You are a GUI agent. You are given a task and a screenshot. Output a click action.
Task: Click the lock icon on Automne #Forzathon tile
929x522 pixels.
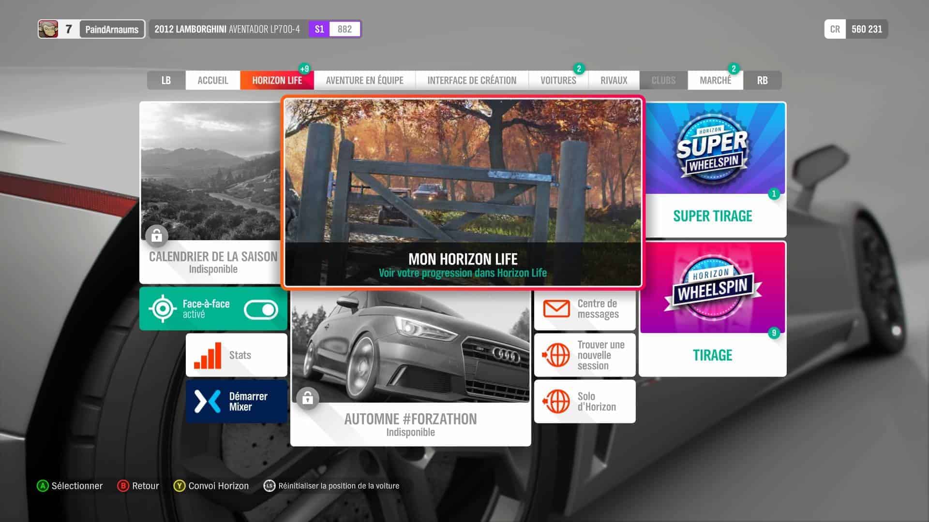307,398
